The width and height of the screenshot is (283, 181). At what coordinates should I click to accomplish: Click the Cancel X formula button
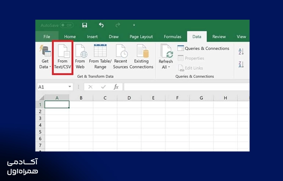point(90,87)
